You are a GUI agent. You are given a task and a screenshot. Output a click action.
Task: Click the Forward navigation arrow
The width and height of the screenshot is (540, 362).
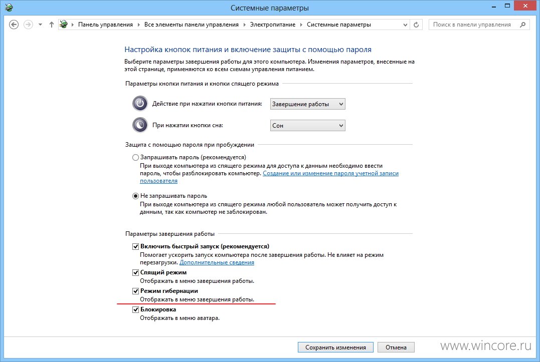28,25
